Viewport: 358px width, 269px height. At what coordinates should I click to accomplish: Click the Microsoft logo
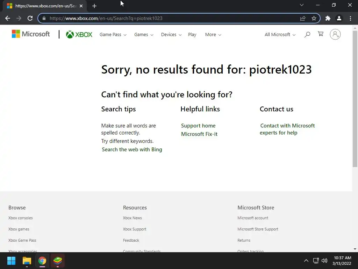[31, 34]
